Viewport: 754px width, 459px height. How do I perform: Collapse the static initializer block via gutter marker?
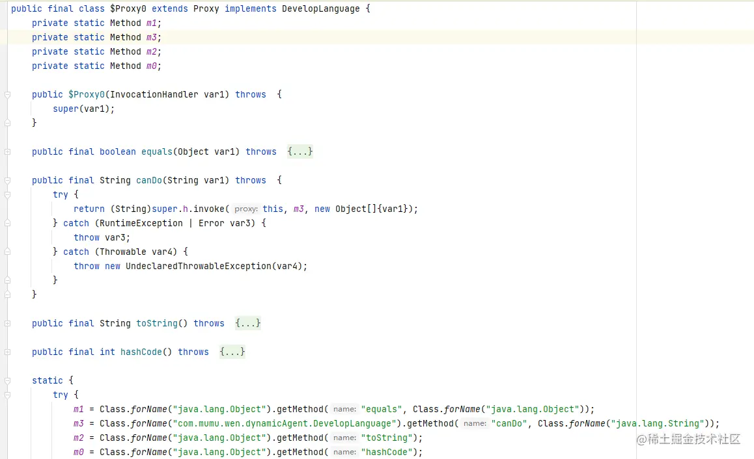tap(7, 381)
